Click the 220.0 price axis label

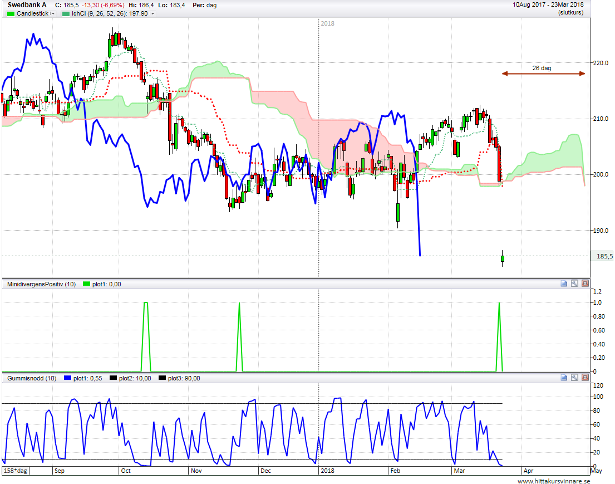point(601,63)
